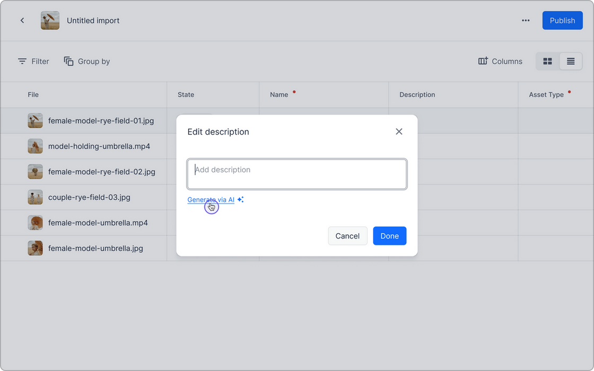Open the Columns settings
Image resolution: width=594 pixels, height=371 pixels.
pos(500,61)
